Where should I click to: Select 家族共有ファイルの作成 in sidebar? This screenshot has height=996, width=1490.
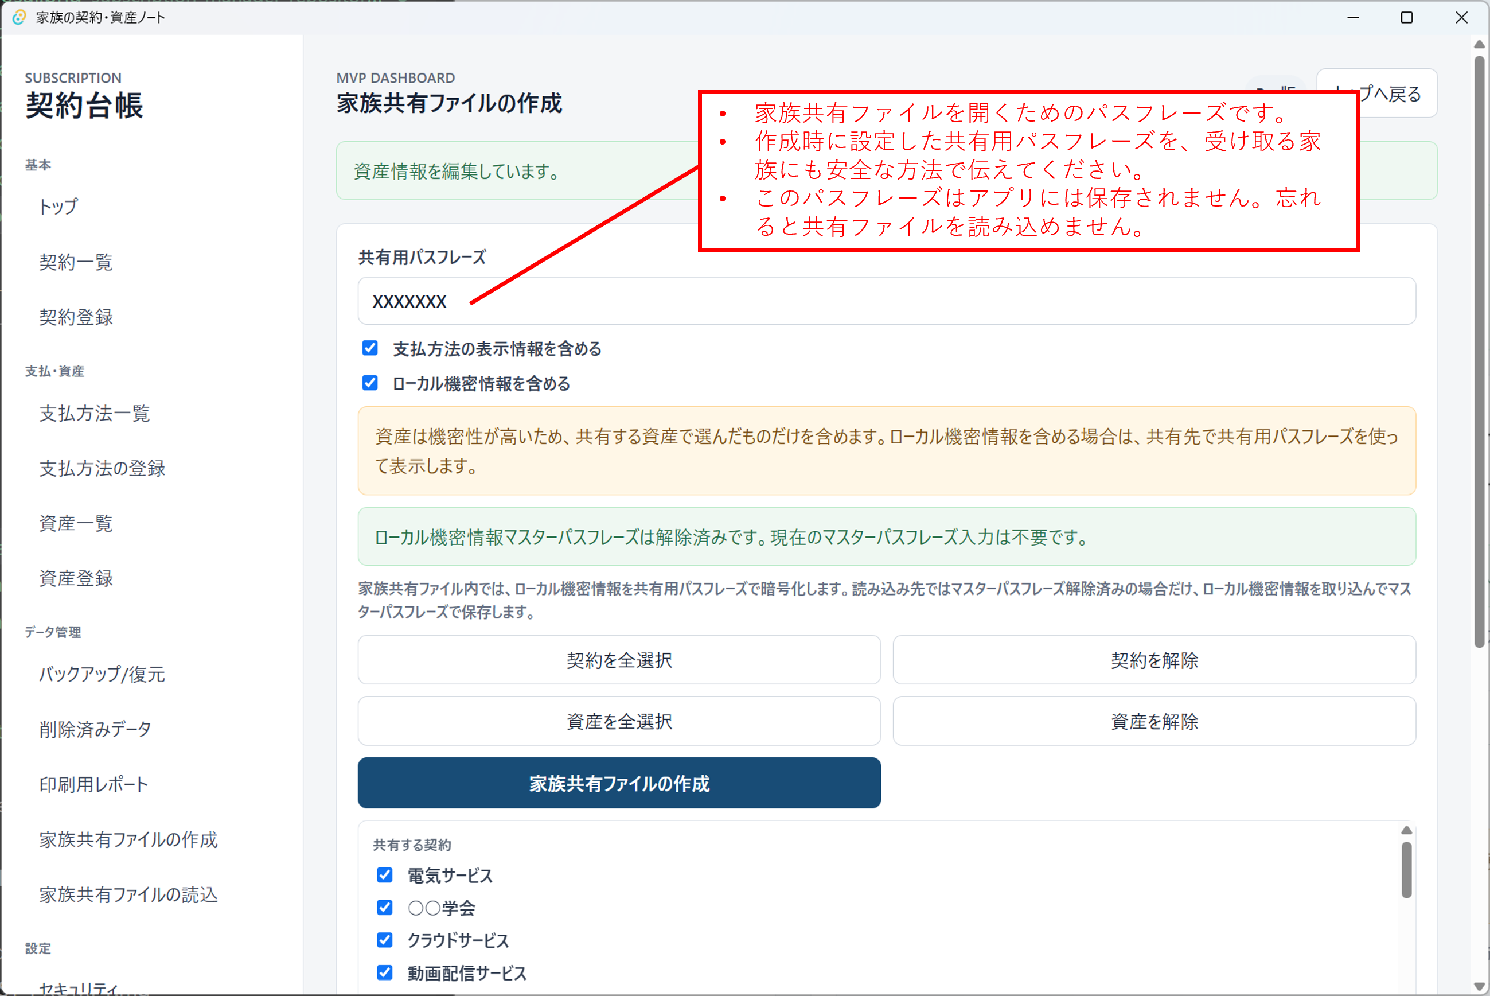(x=128, y=840)
